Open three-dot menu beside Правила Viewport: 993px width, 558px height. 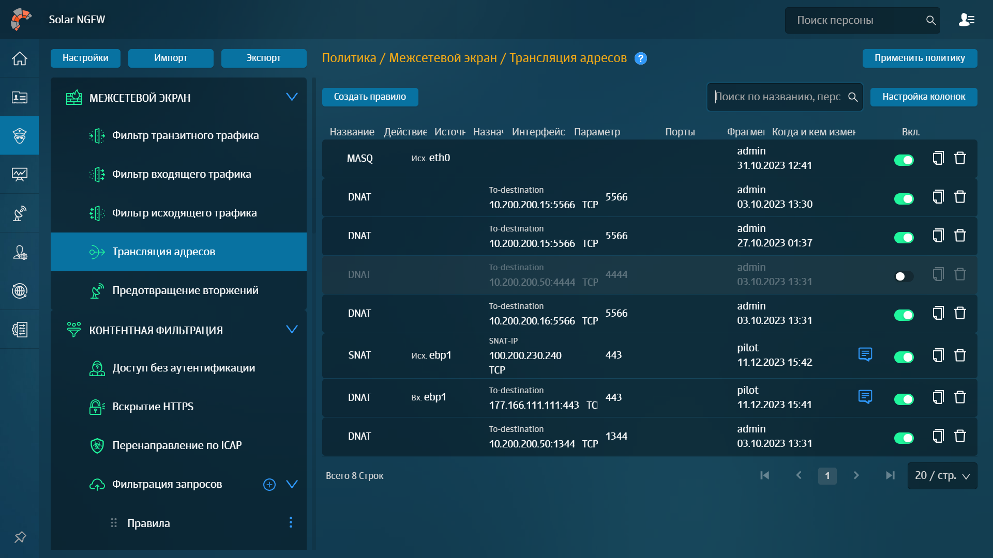click(x=291, y=523)
